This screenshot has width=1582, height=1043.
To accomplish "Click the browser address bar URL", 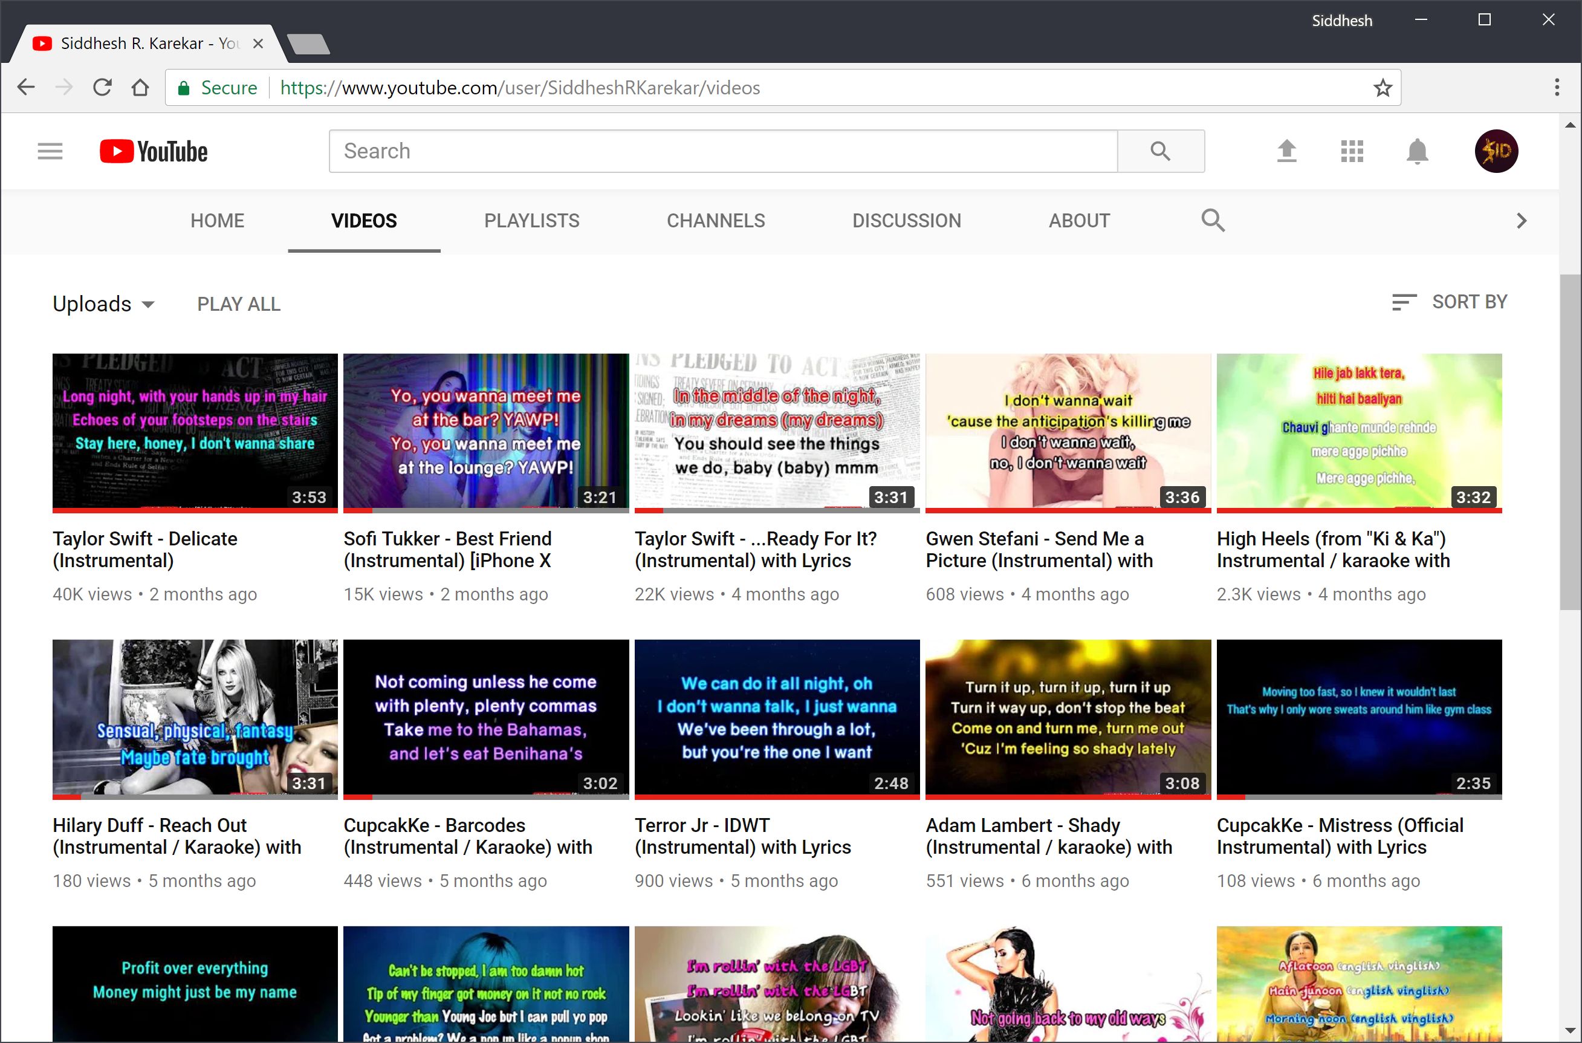I will click(519, 87).
